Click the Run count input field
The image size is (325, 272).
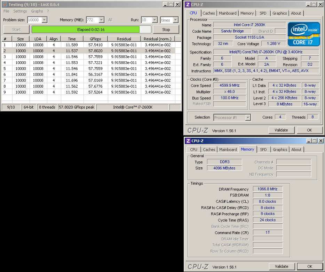click(x=146, y=20)
